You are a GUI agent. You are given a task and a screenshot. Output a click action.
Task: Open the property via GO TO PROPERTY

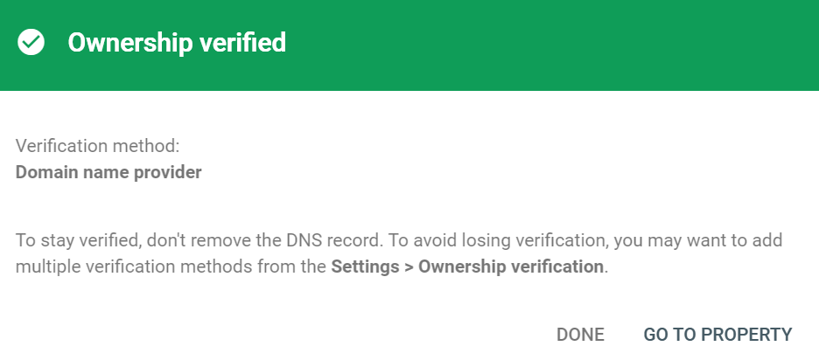tap(717, 335)
